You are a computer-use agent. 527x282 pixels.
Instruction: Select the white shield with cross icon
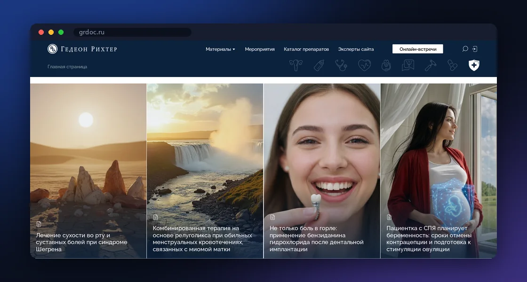pos(474,65)
